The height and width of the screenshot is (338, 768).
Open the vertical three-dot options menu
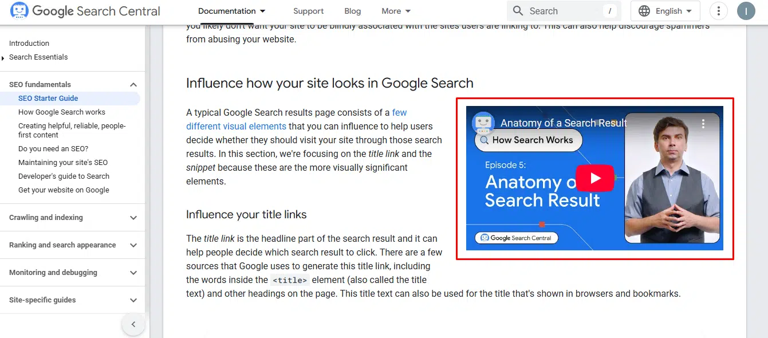718,11
